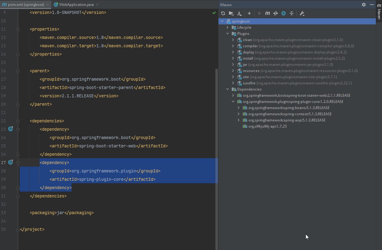The image size is (382, 250).
Task: Hide the Maven tool window
Action: [x=371, y=5]
